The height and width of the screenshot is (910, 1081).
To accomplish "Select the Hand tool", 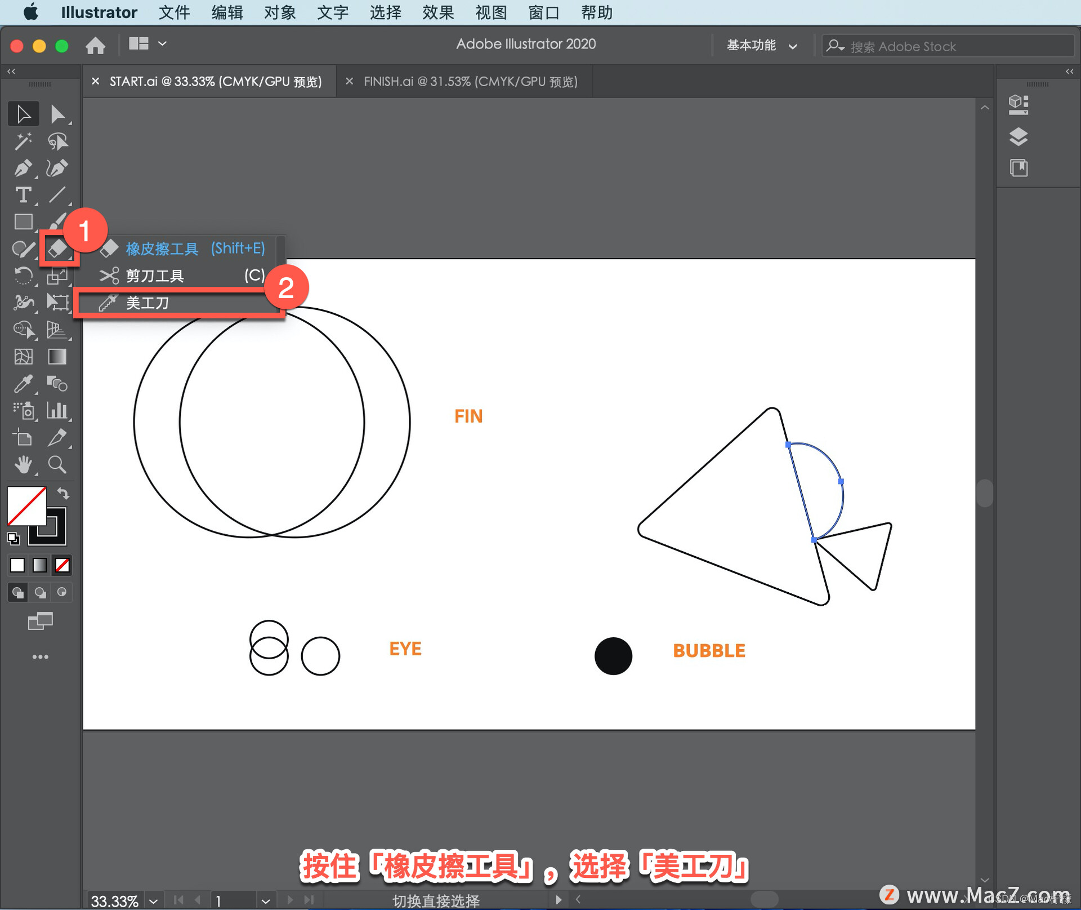I will point(23,465).
